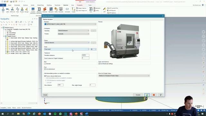Switch to the Surfaces ribbon tab
The width and height of the screenshot is (206, 116).
(25, 5)
